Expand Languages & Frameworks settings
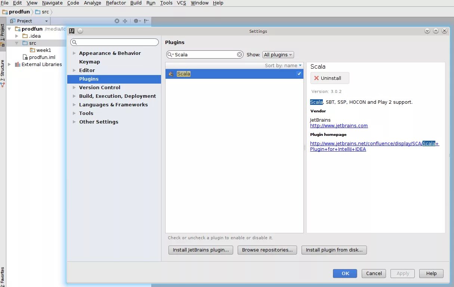The height and width of the screenshot is (287, 454). click(x=74, y=105)
